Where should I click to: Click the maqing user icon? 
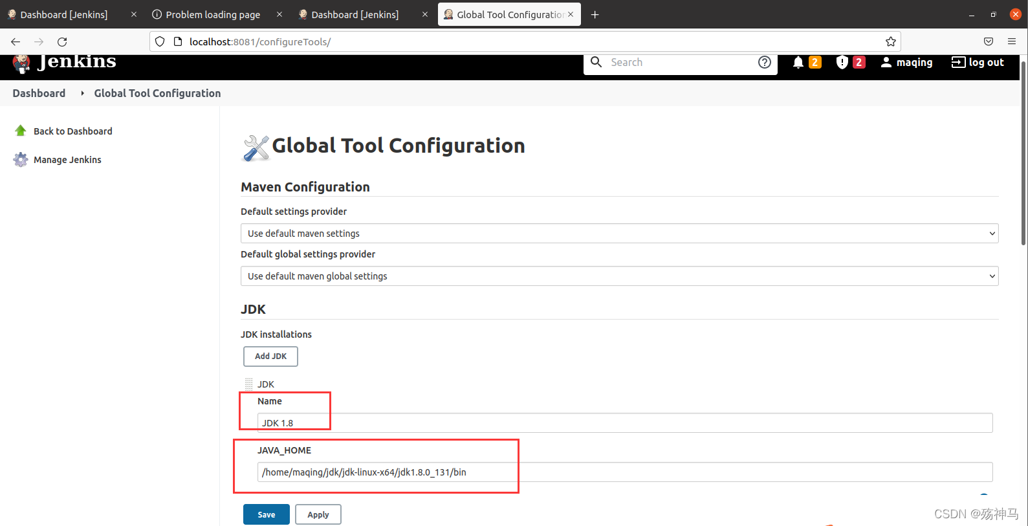pos(886,62)
